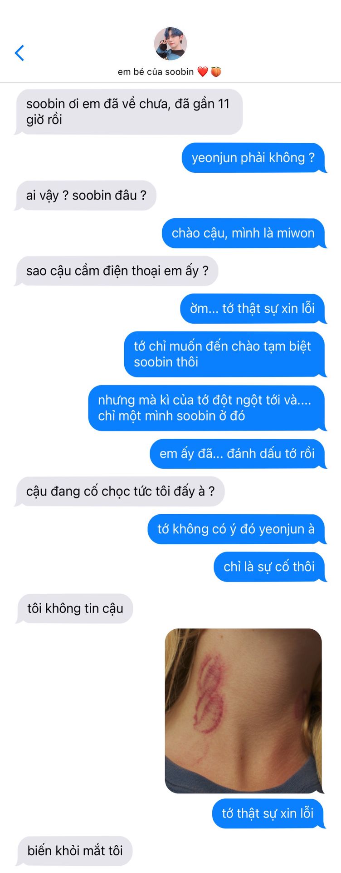Image resolution: width=341 pixels, height=873 pixels.
Task: Select message 'ai vậy ? soobin đâu ?'
Action: tap(86, 196)
